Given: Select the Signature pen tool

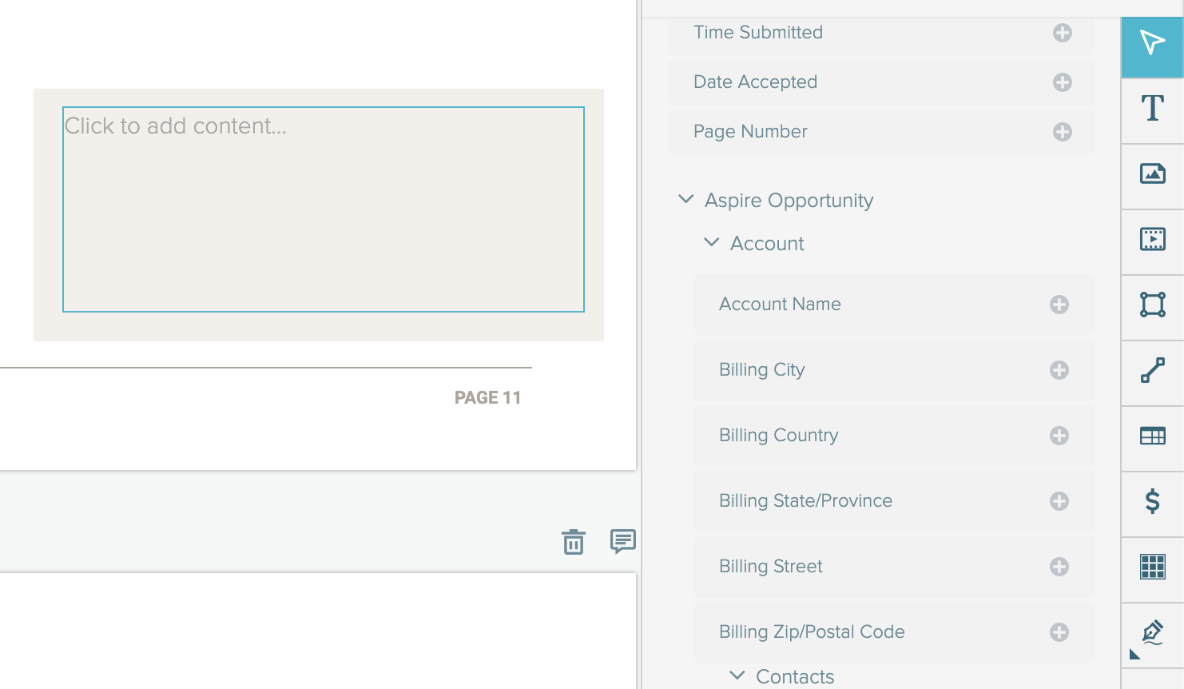Looking at the screenshot, I should (1152, 632).
